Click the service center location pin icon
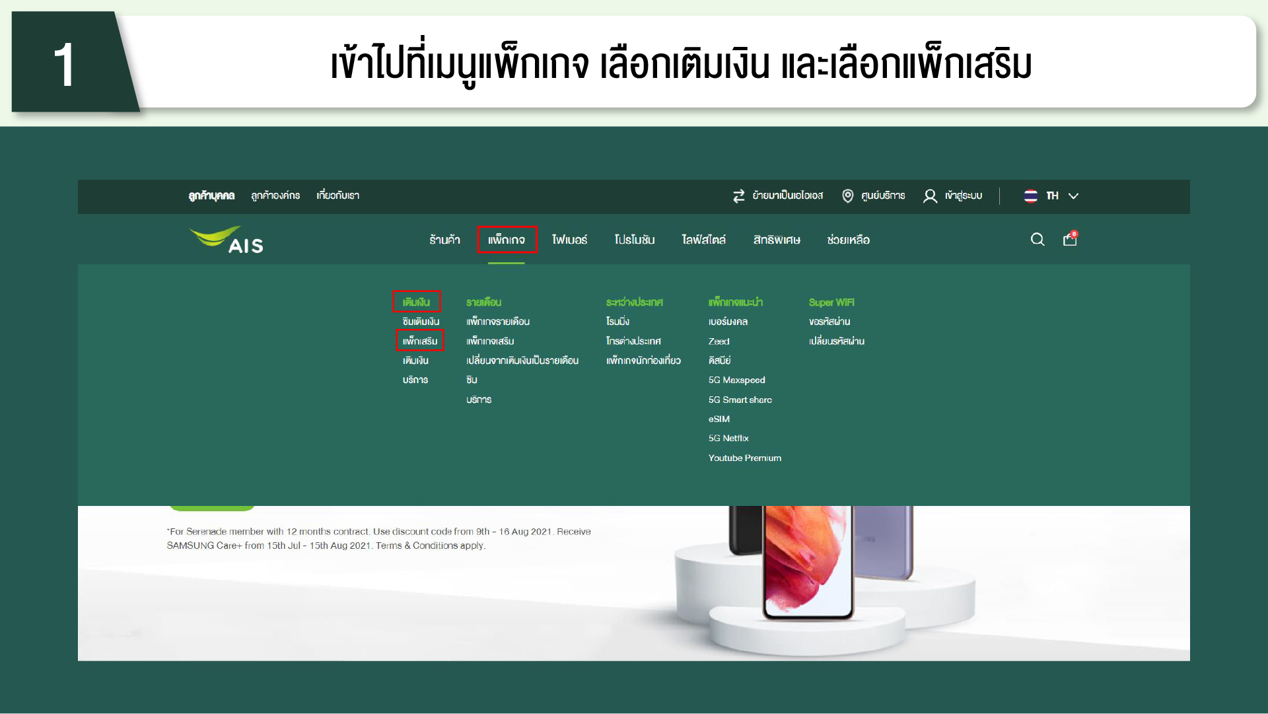This screenshot has height=714, width=1268. pos(847,196)
